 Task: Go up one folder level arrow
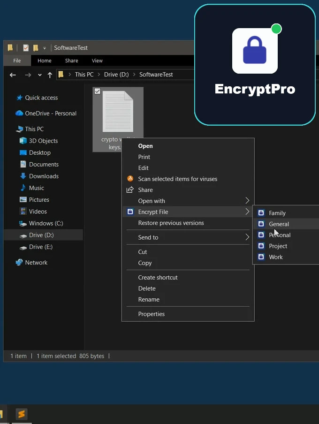[x=50, y=75]
